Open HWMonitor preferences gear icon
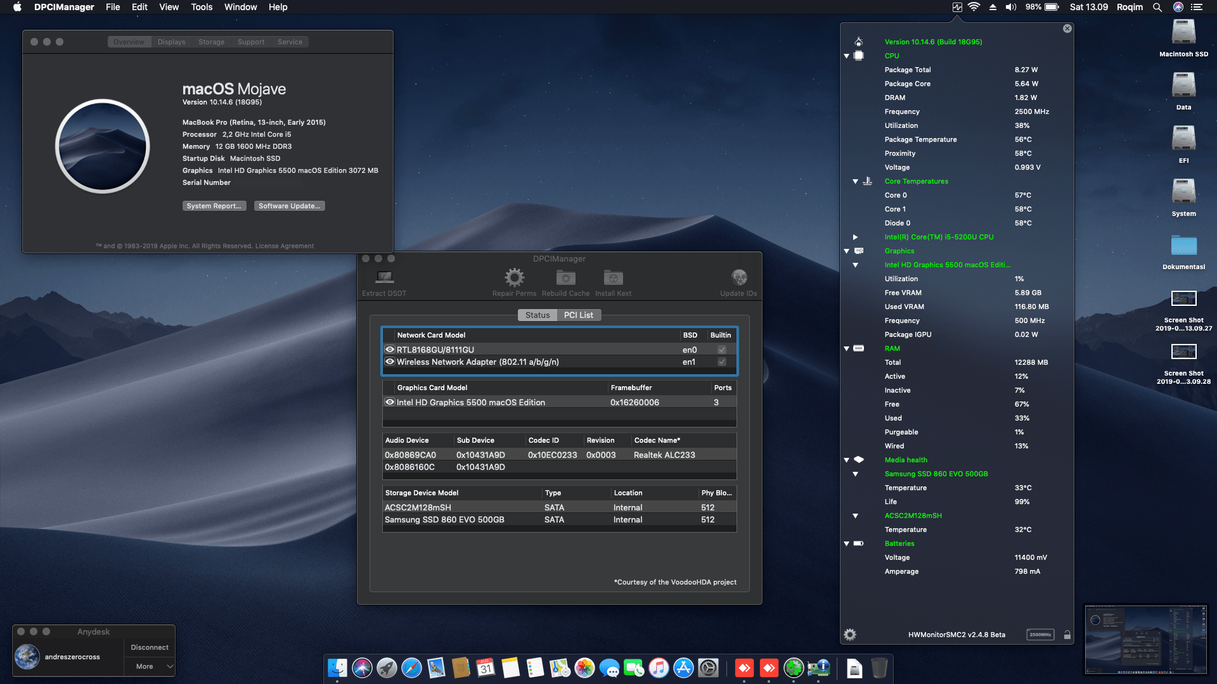This screenshot has height=684, width=1217. coord(850,634)
